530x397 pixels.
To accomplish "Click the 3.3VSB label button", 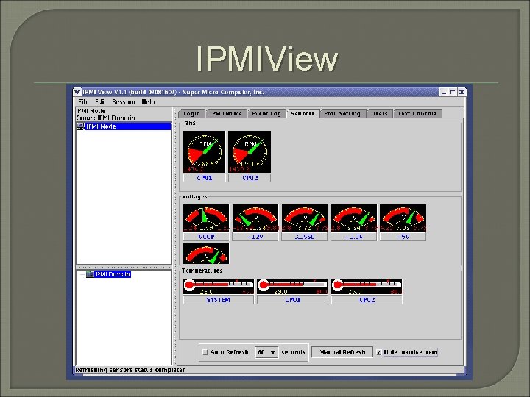I will click(305, 237).
